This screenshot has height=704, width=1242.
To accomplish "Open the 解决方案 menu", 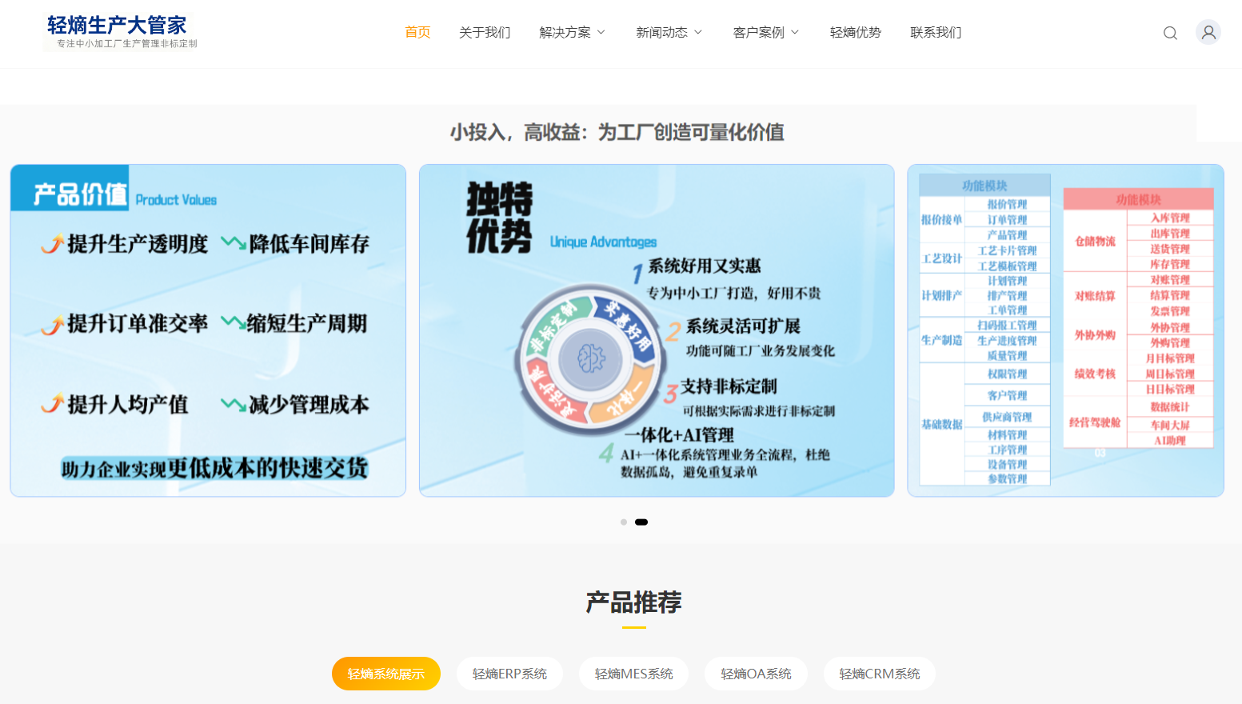I will pos(565,32).
